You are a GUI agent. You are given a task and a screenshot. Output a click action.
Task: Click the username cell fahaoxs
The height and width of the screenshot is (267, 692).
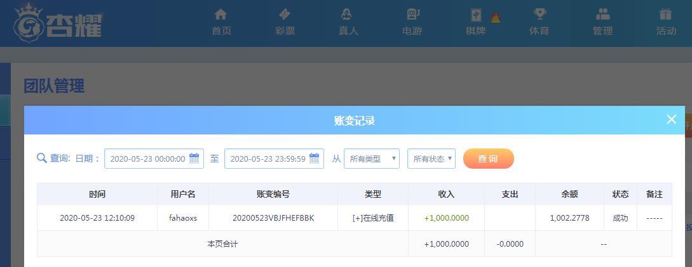click(x=183, y=218)
